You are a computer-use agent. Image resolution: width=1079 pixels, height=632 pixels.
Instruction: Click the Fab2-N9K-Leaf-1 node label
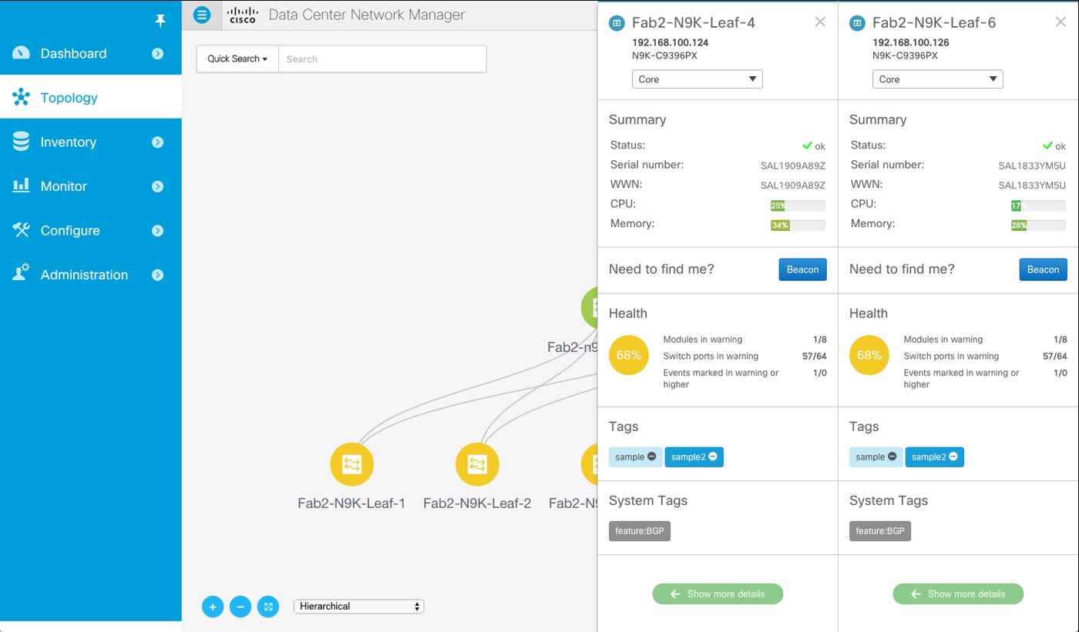(x=351, y=503)
